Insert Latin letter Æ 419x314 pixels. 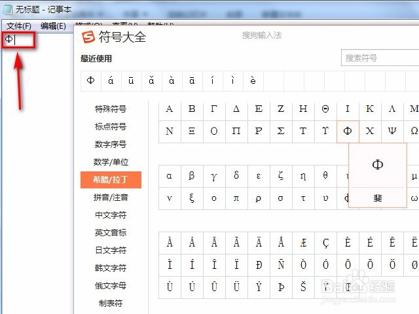(x=303, y=243)
